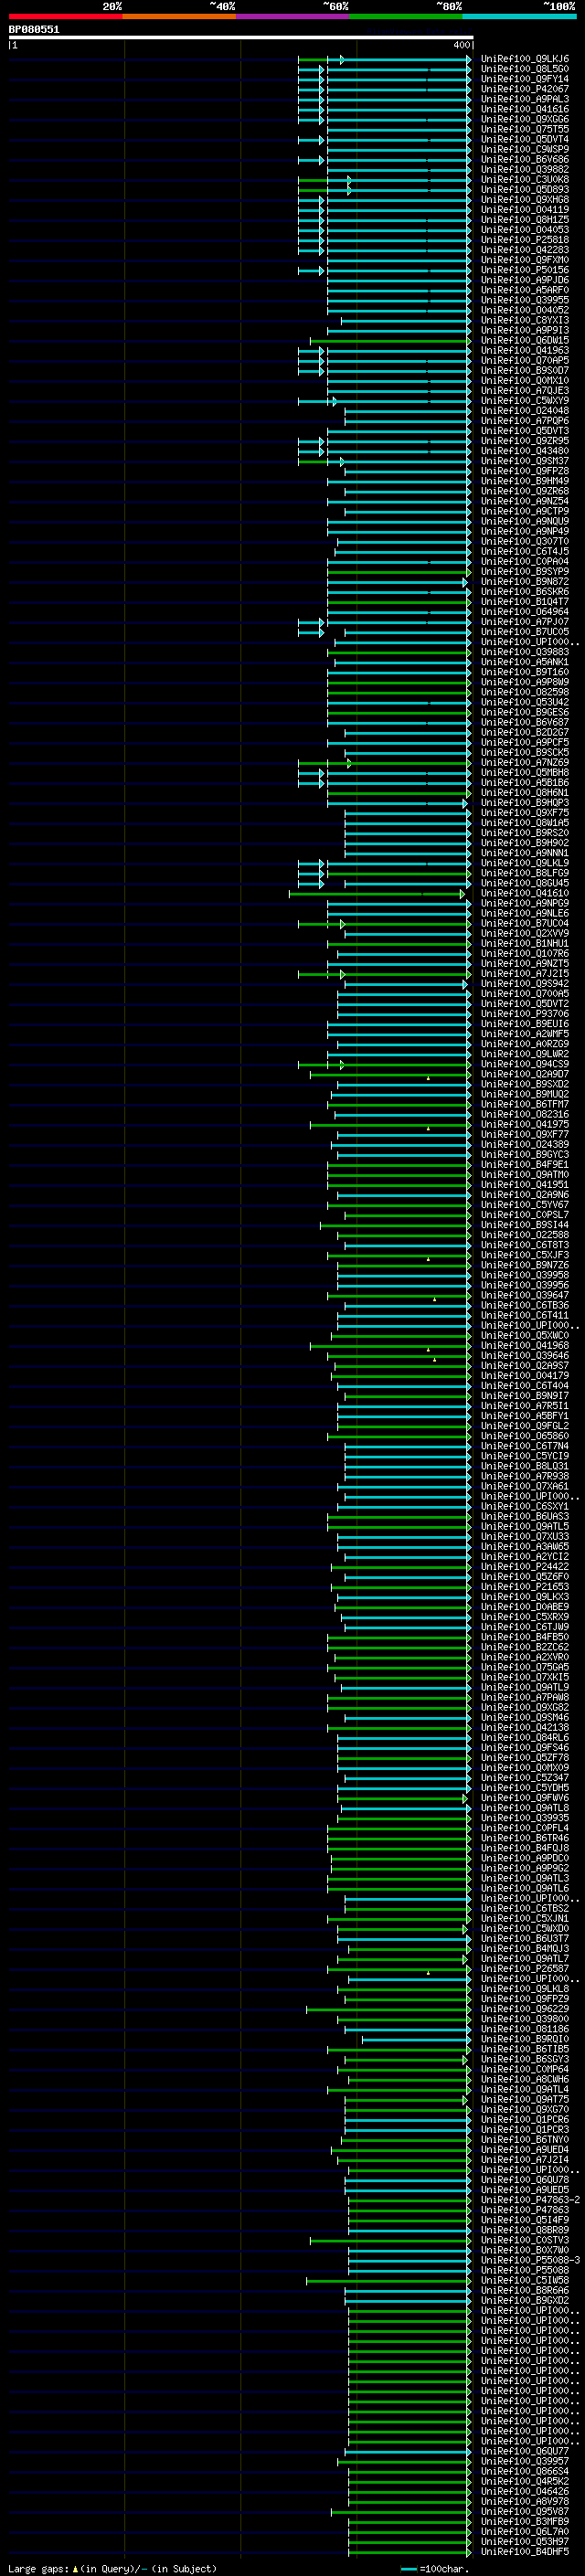585x2576 pixels.
Task: Select hit label UniRef100_B9GXD2
Action: click(x=525, y=2300)
